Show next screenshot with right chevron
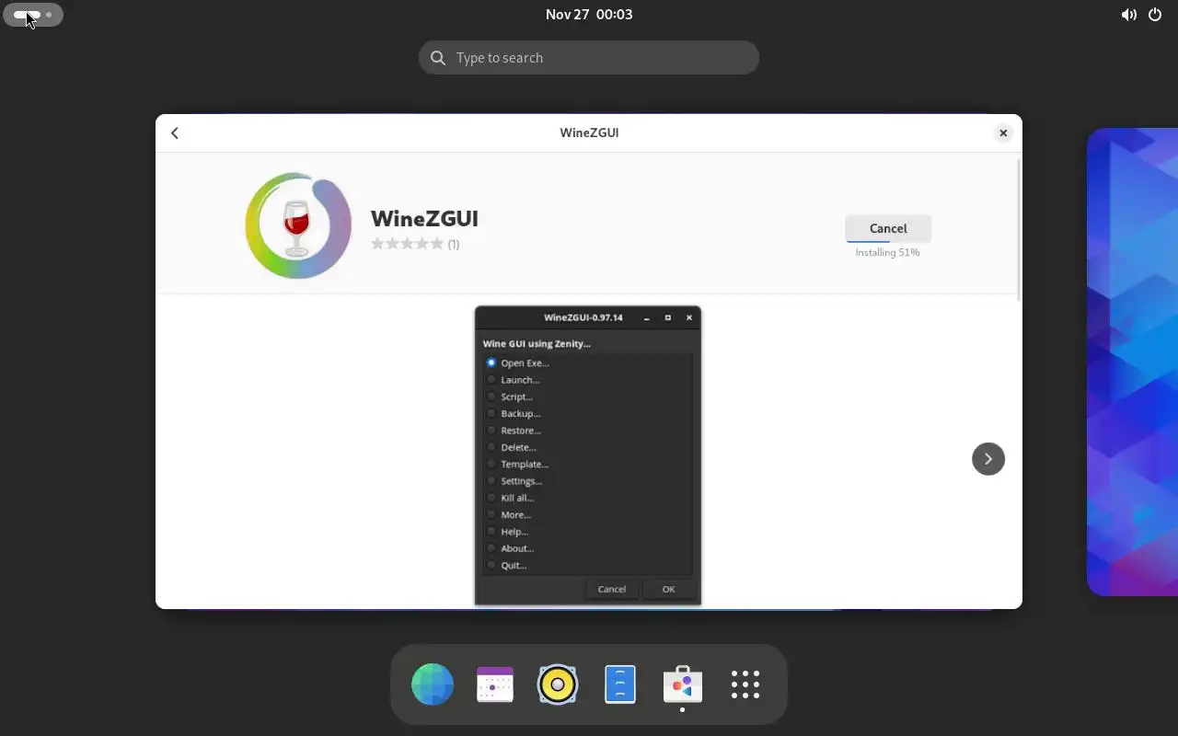The width and height of the screenshot is (1178, 736). click(988, 458)
